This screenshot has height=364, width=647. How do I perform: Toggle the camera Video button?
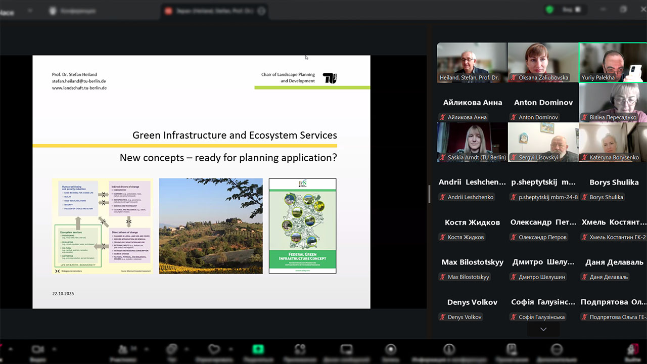click(x=38, y=350)
